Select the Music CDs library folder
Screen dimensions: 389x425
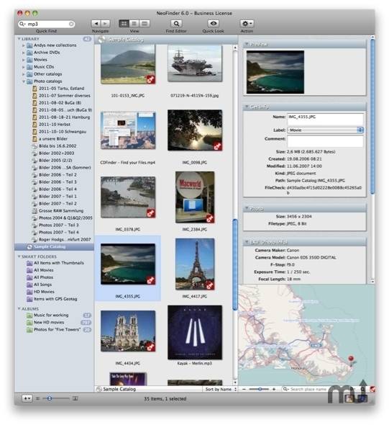tap(44, 67)
